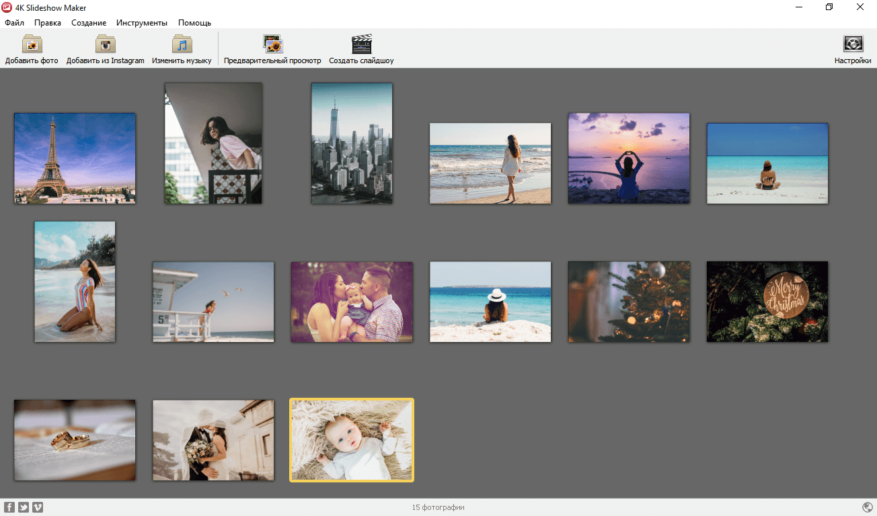Click the Twitter icon in status bar
877x516 pixels.
pos(24,507)
